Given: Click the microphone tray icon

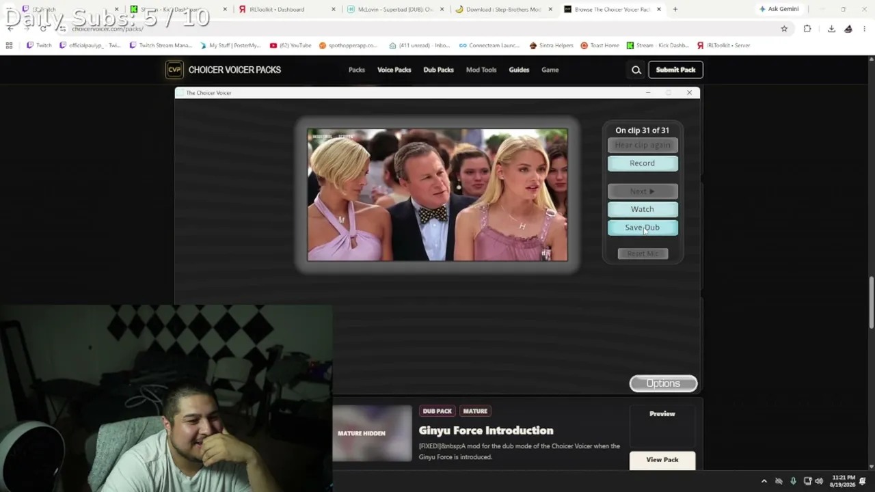Looking at the screenshot, I should (x=793, y=481).
